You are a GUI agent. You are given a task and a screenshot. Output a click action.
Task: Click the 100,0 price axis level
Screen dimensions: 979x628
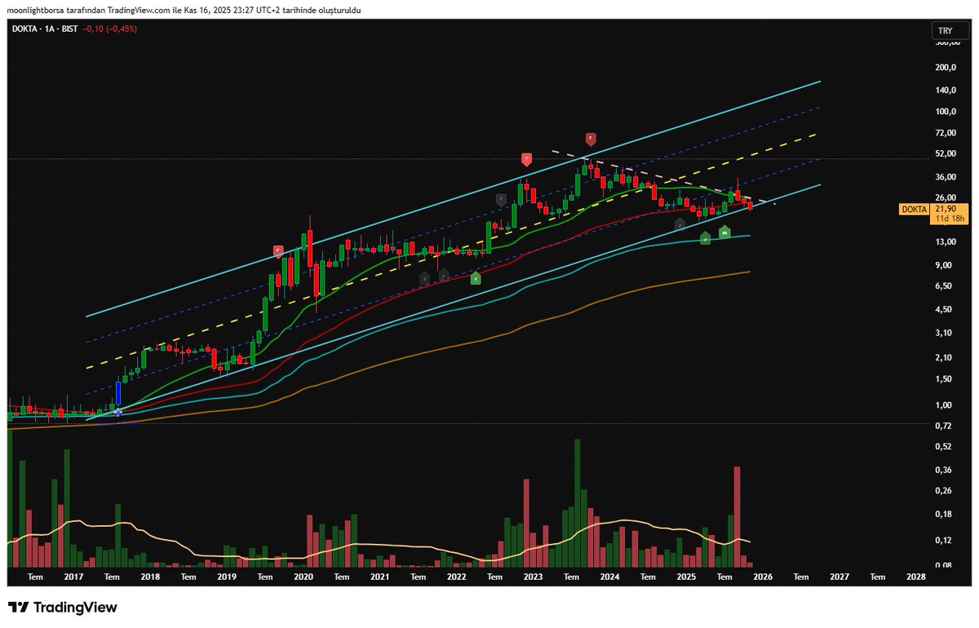click(947, 111)
